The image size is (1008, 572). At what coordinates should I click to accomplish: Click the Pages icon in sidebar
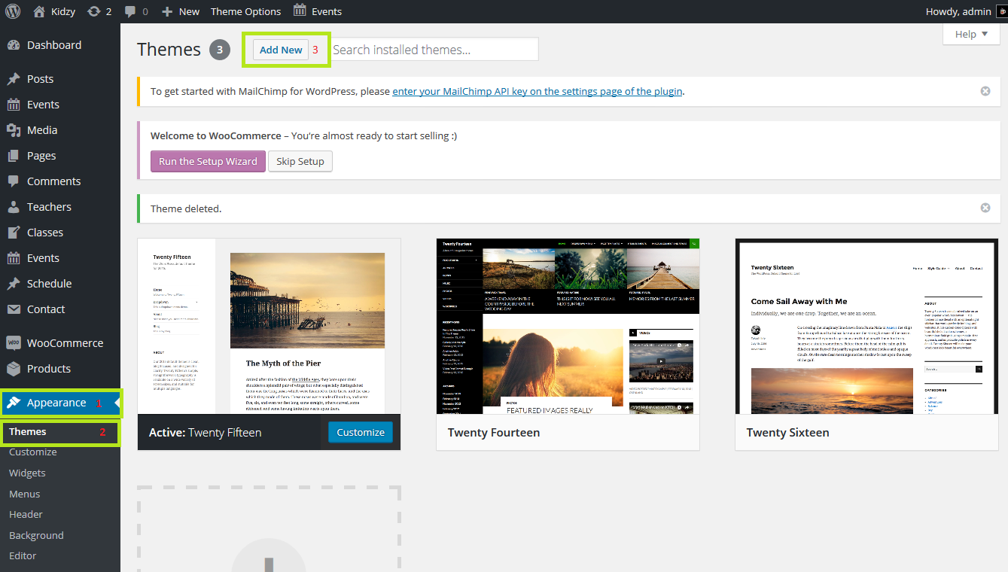pyautogui.click(x=14, y=156)
